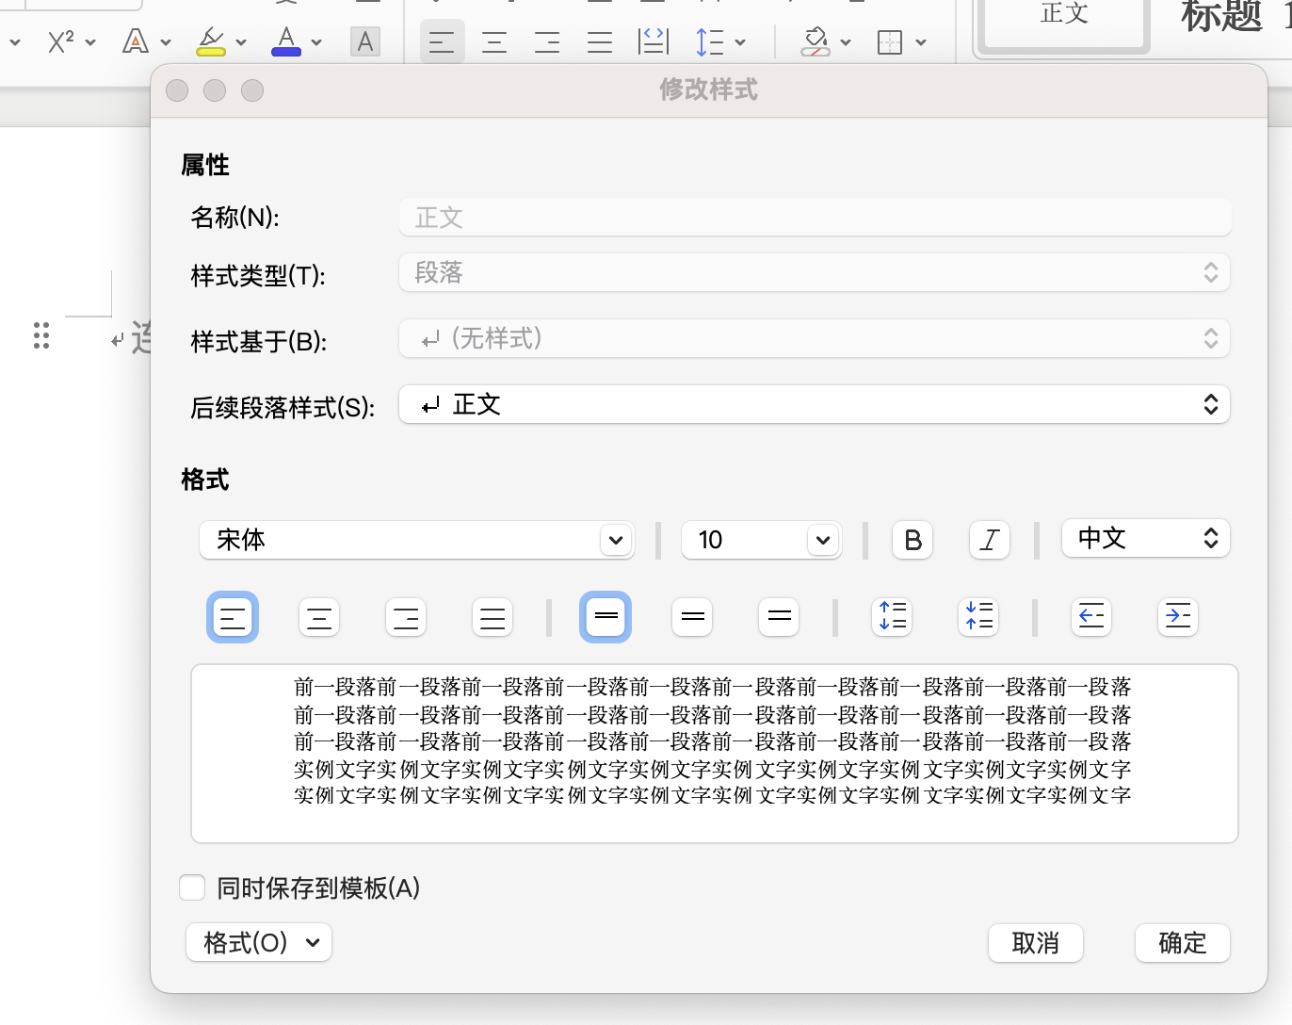Increase indent in the dialog

pyautogui.click(x=1177, y=617)
